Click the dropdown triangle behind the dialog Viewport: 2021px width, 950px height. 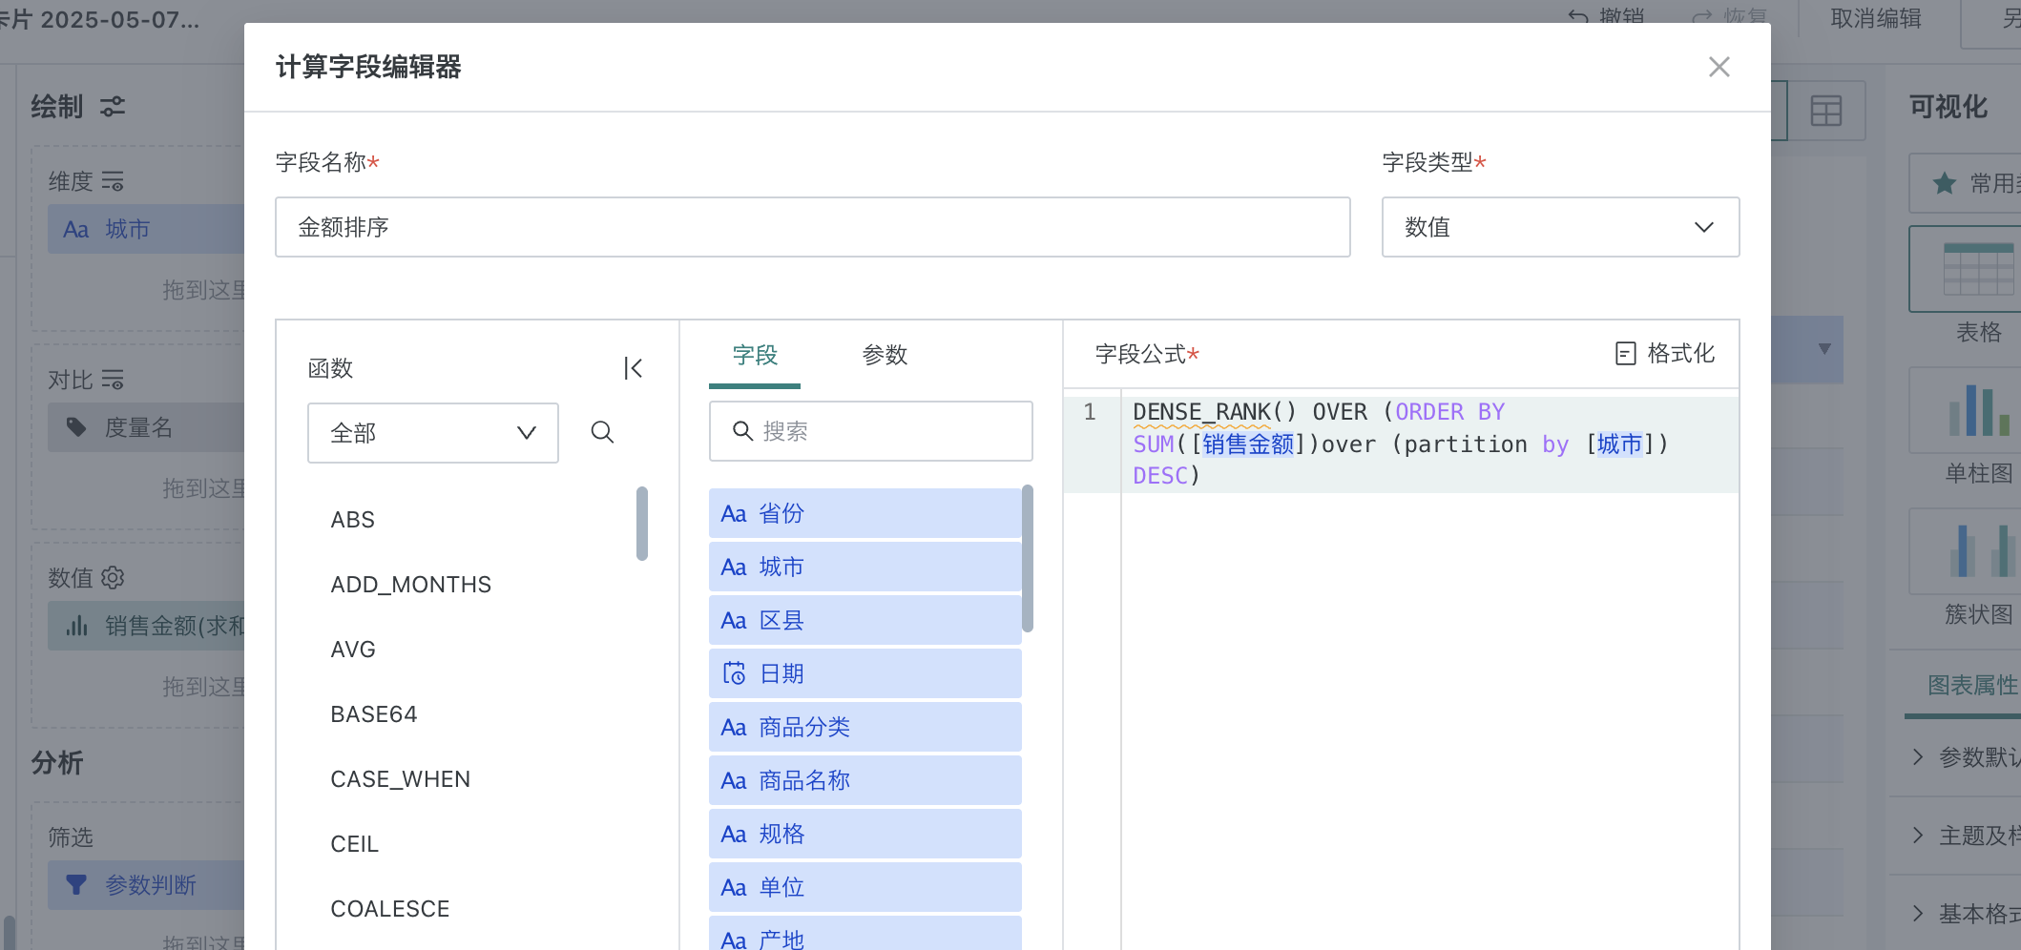pyautogui.click(x=1824, y=349)
